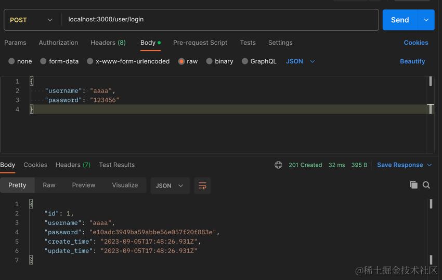Click response "username": "aaaa" line

tap(80, 223)
